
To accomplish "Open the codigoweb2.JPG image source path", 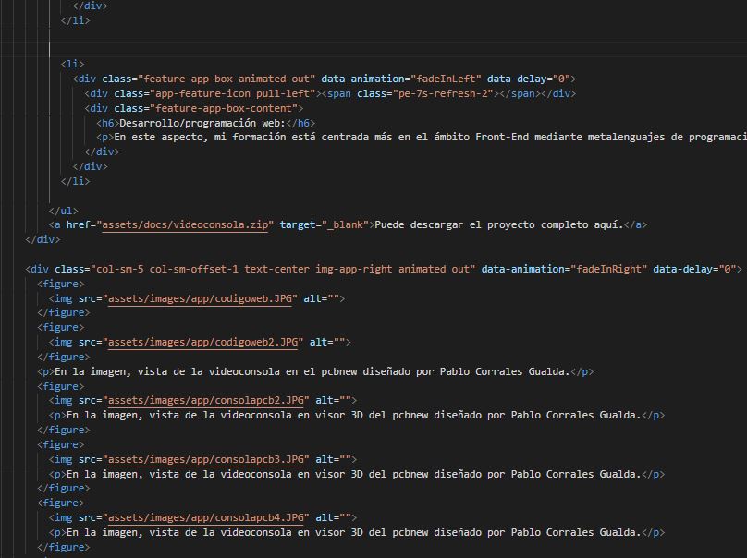I will [204, 342].
